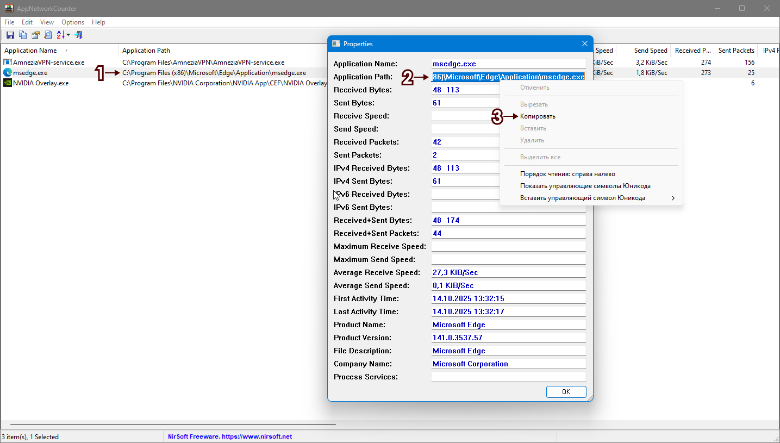Open the NirSoft website link in status bar
This screenshot has width=780, height=443.
(230, 436)
